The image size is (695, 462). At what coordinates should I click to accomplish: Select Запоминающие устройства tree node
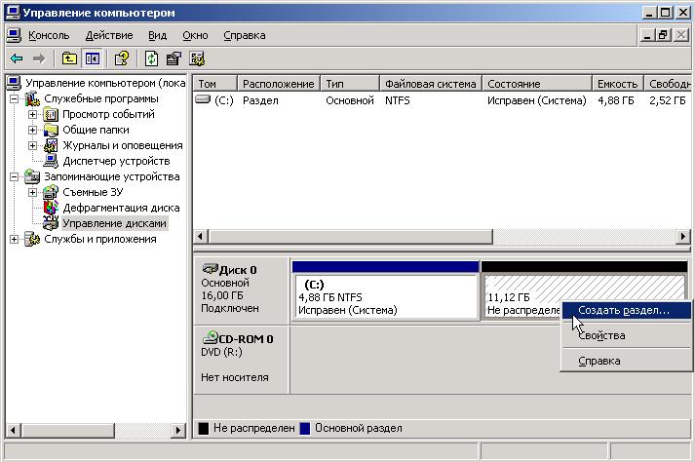click(x=112, y=176)
